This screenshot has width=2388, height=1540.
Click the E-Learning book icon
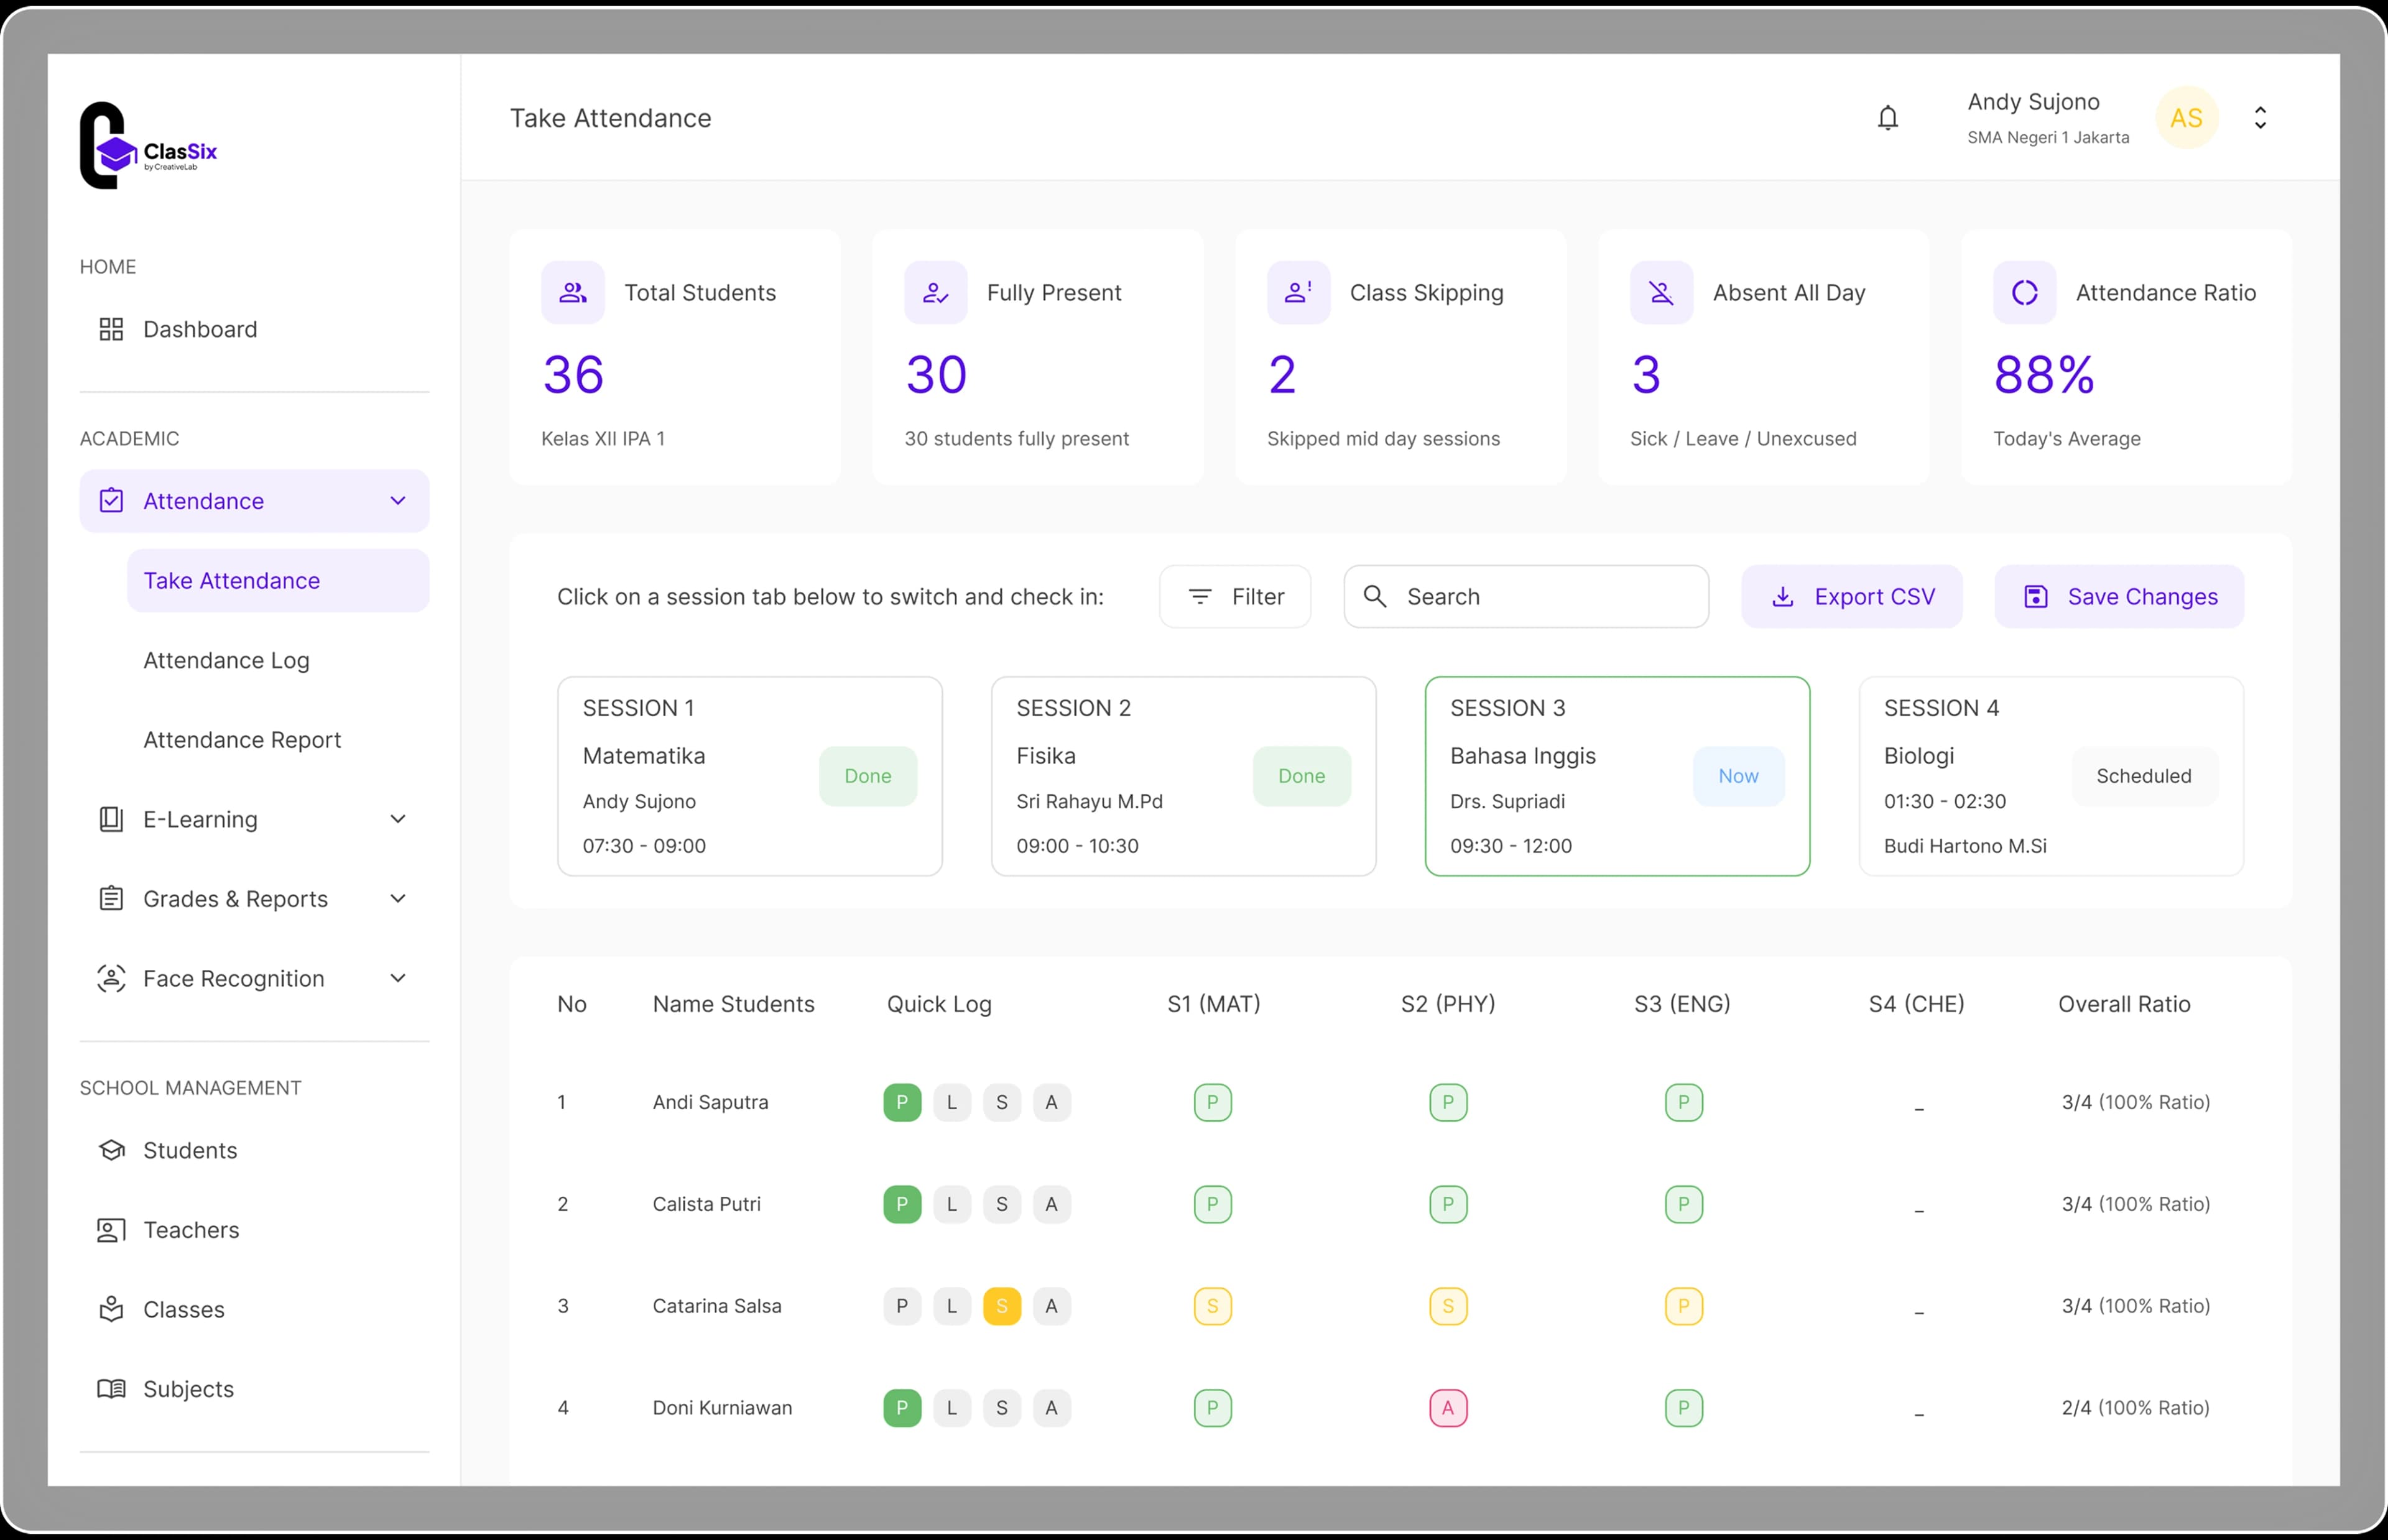click(111, 819)
